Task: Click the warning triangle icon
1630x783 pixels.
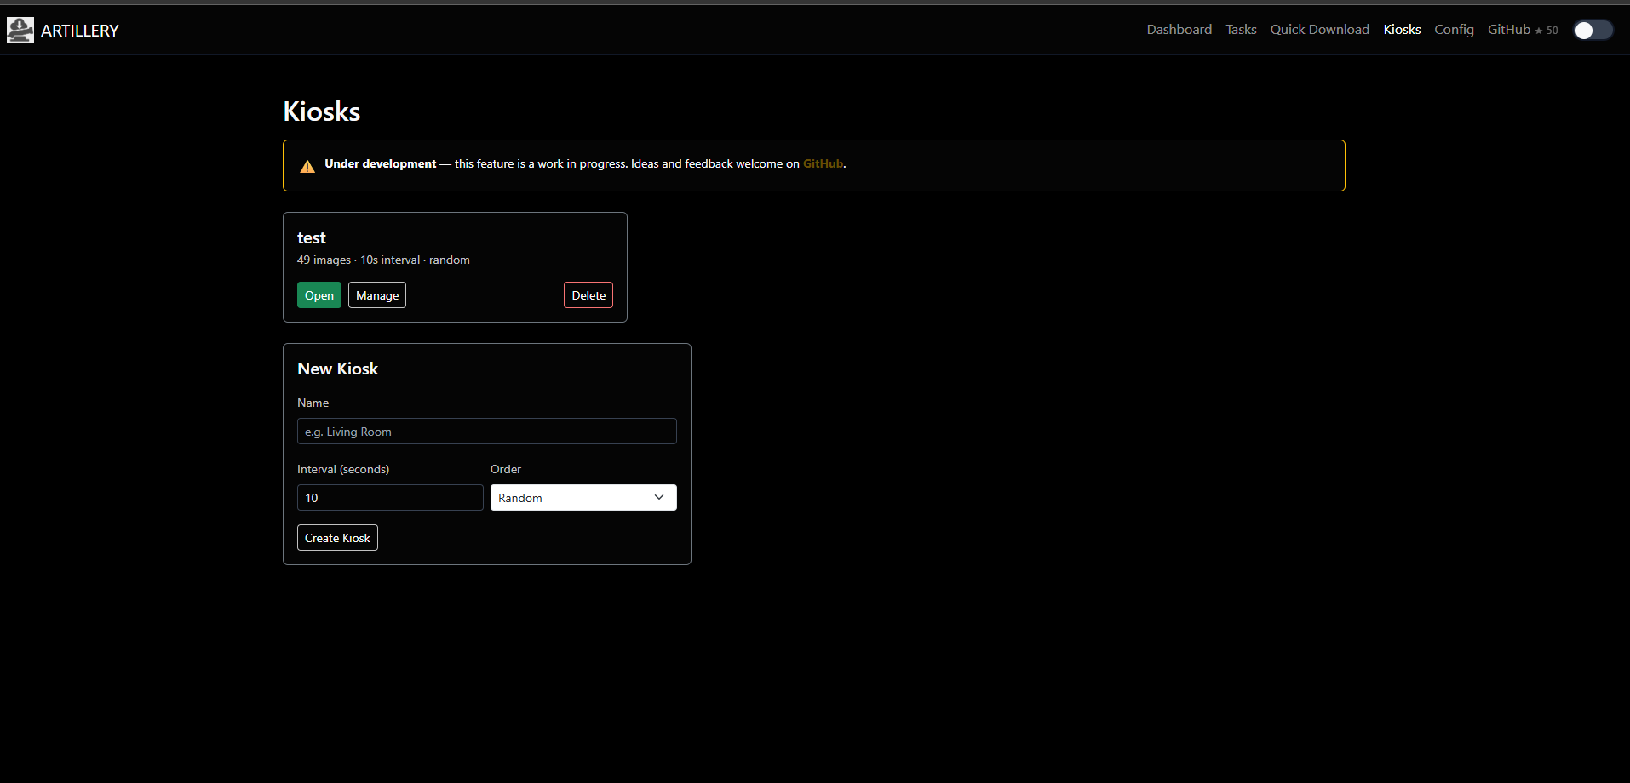Action: point(307,166)
